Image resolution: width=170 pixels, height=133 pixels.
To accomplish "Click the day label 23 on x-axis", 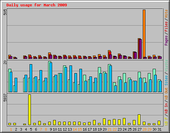I will tap(120, 129).
